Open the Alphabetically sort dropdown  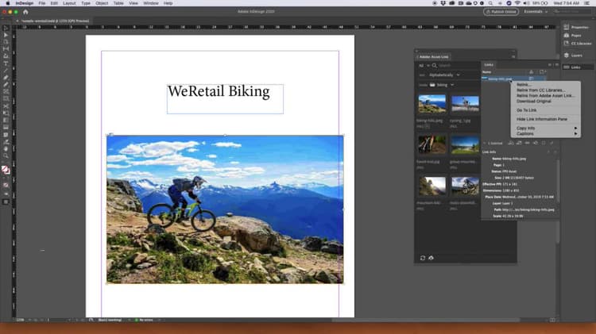point(444,75)
